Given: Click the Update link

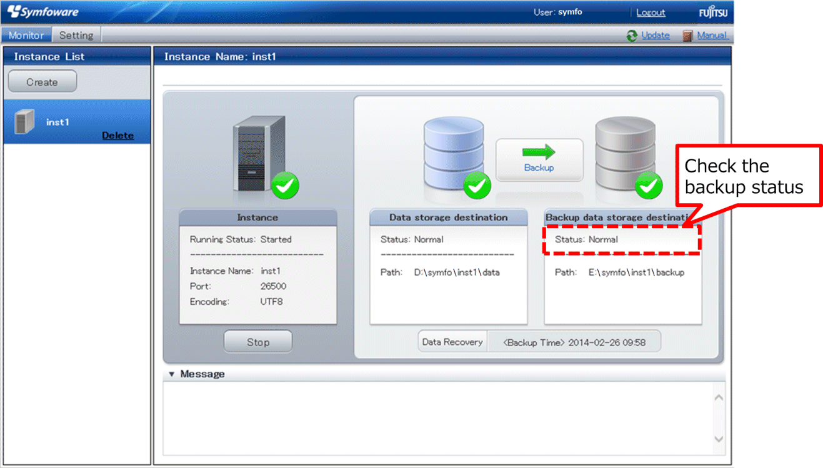Looking at the screenshot, I should [656, 36].
